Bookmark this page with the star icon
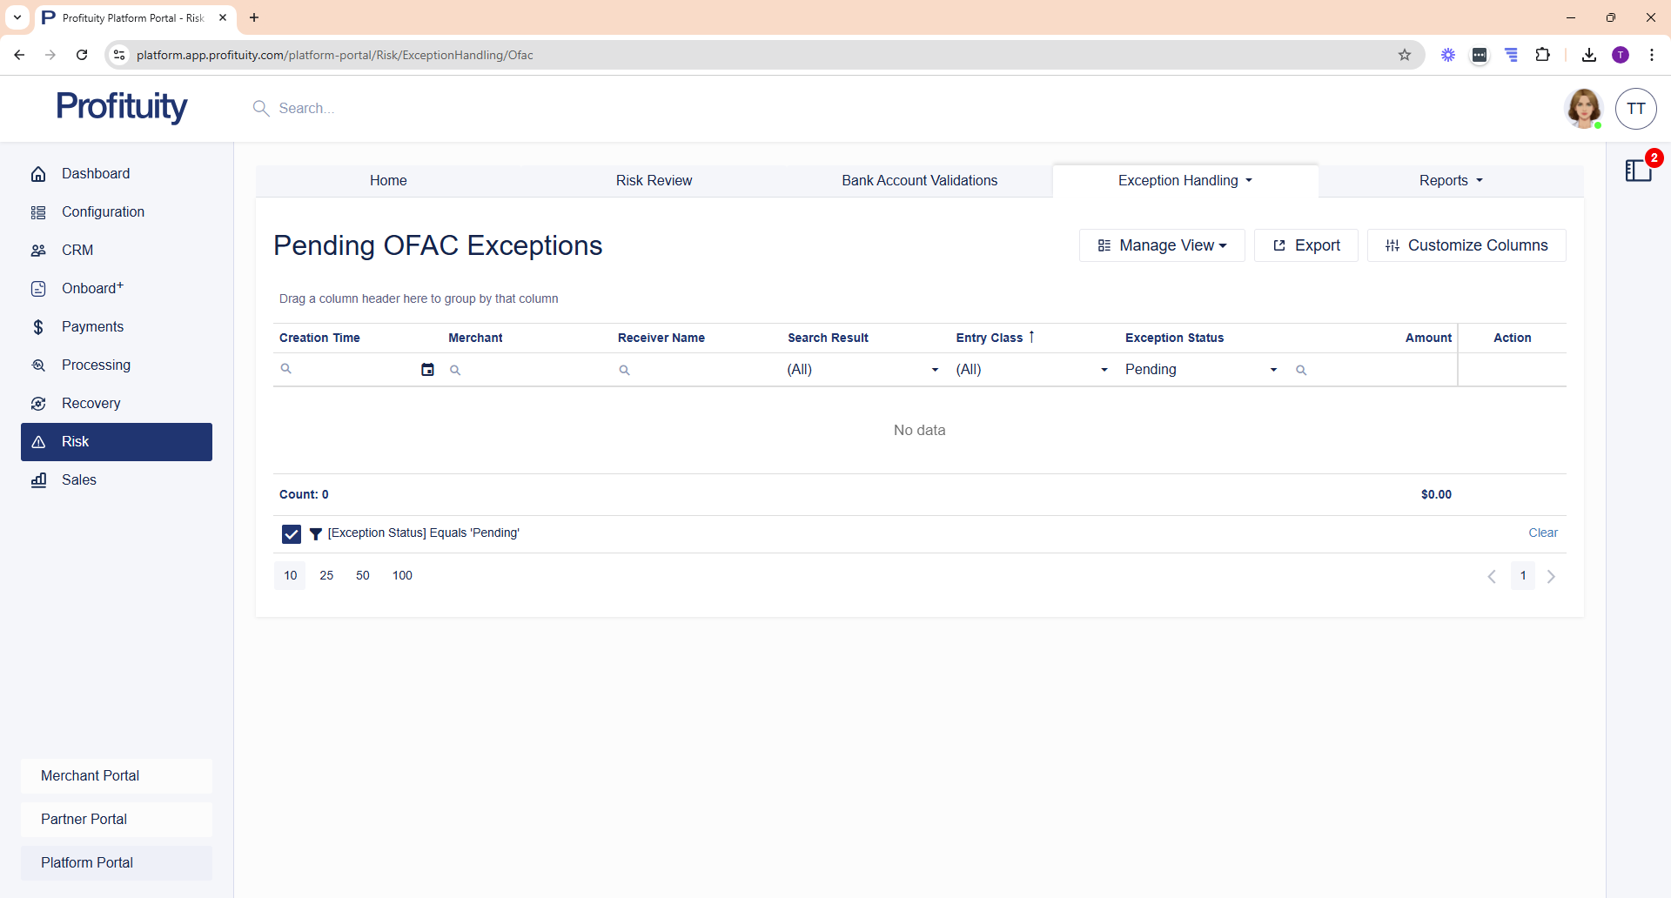The height and width of the screenshot is (898, 1671). click(x=1405, y=55)
